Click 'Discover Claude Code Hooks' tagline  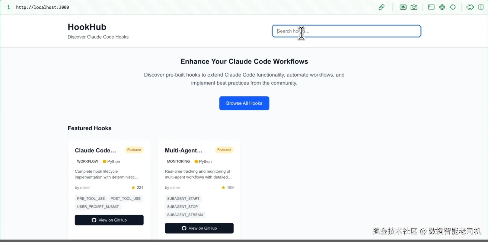coord(98,37)
